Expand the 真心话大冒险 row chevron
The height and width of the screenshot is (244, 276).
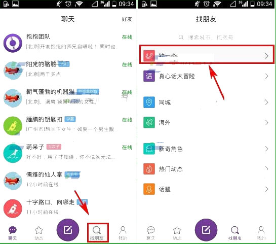point(267,76)
